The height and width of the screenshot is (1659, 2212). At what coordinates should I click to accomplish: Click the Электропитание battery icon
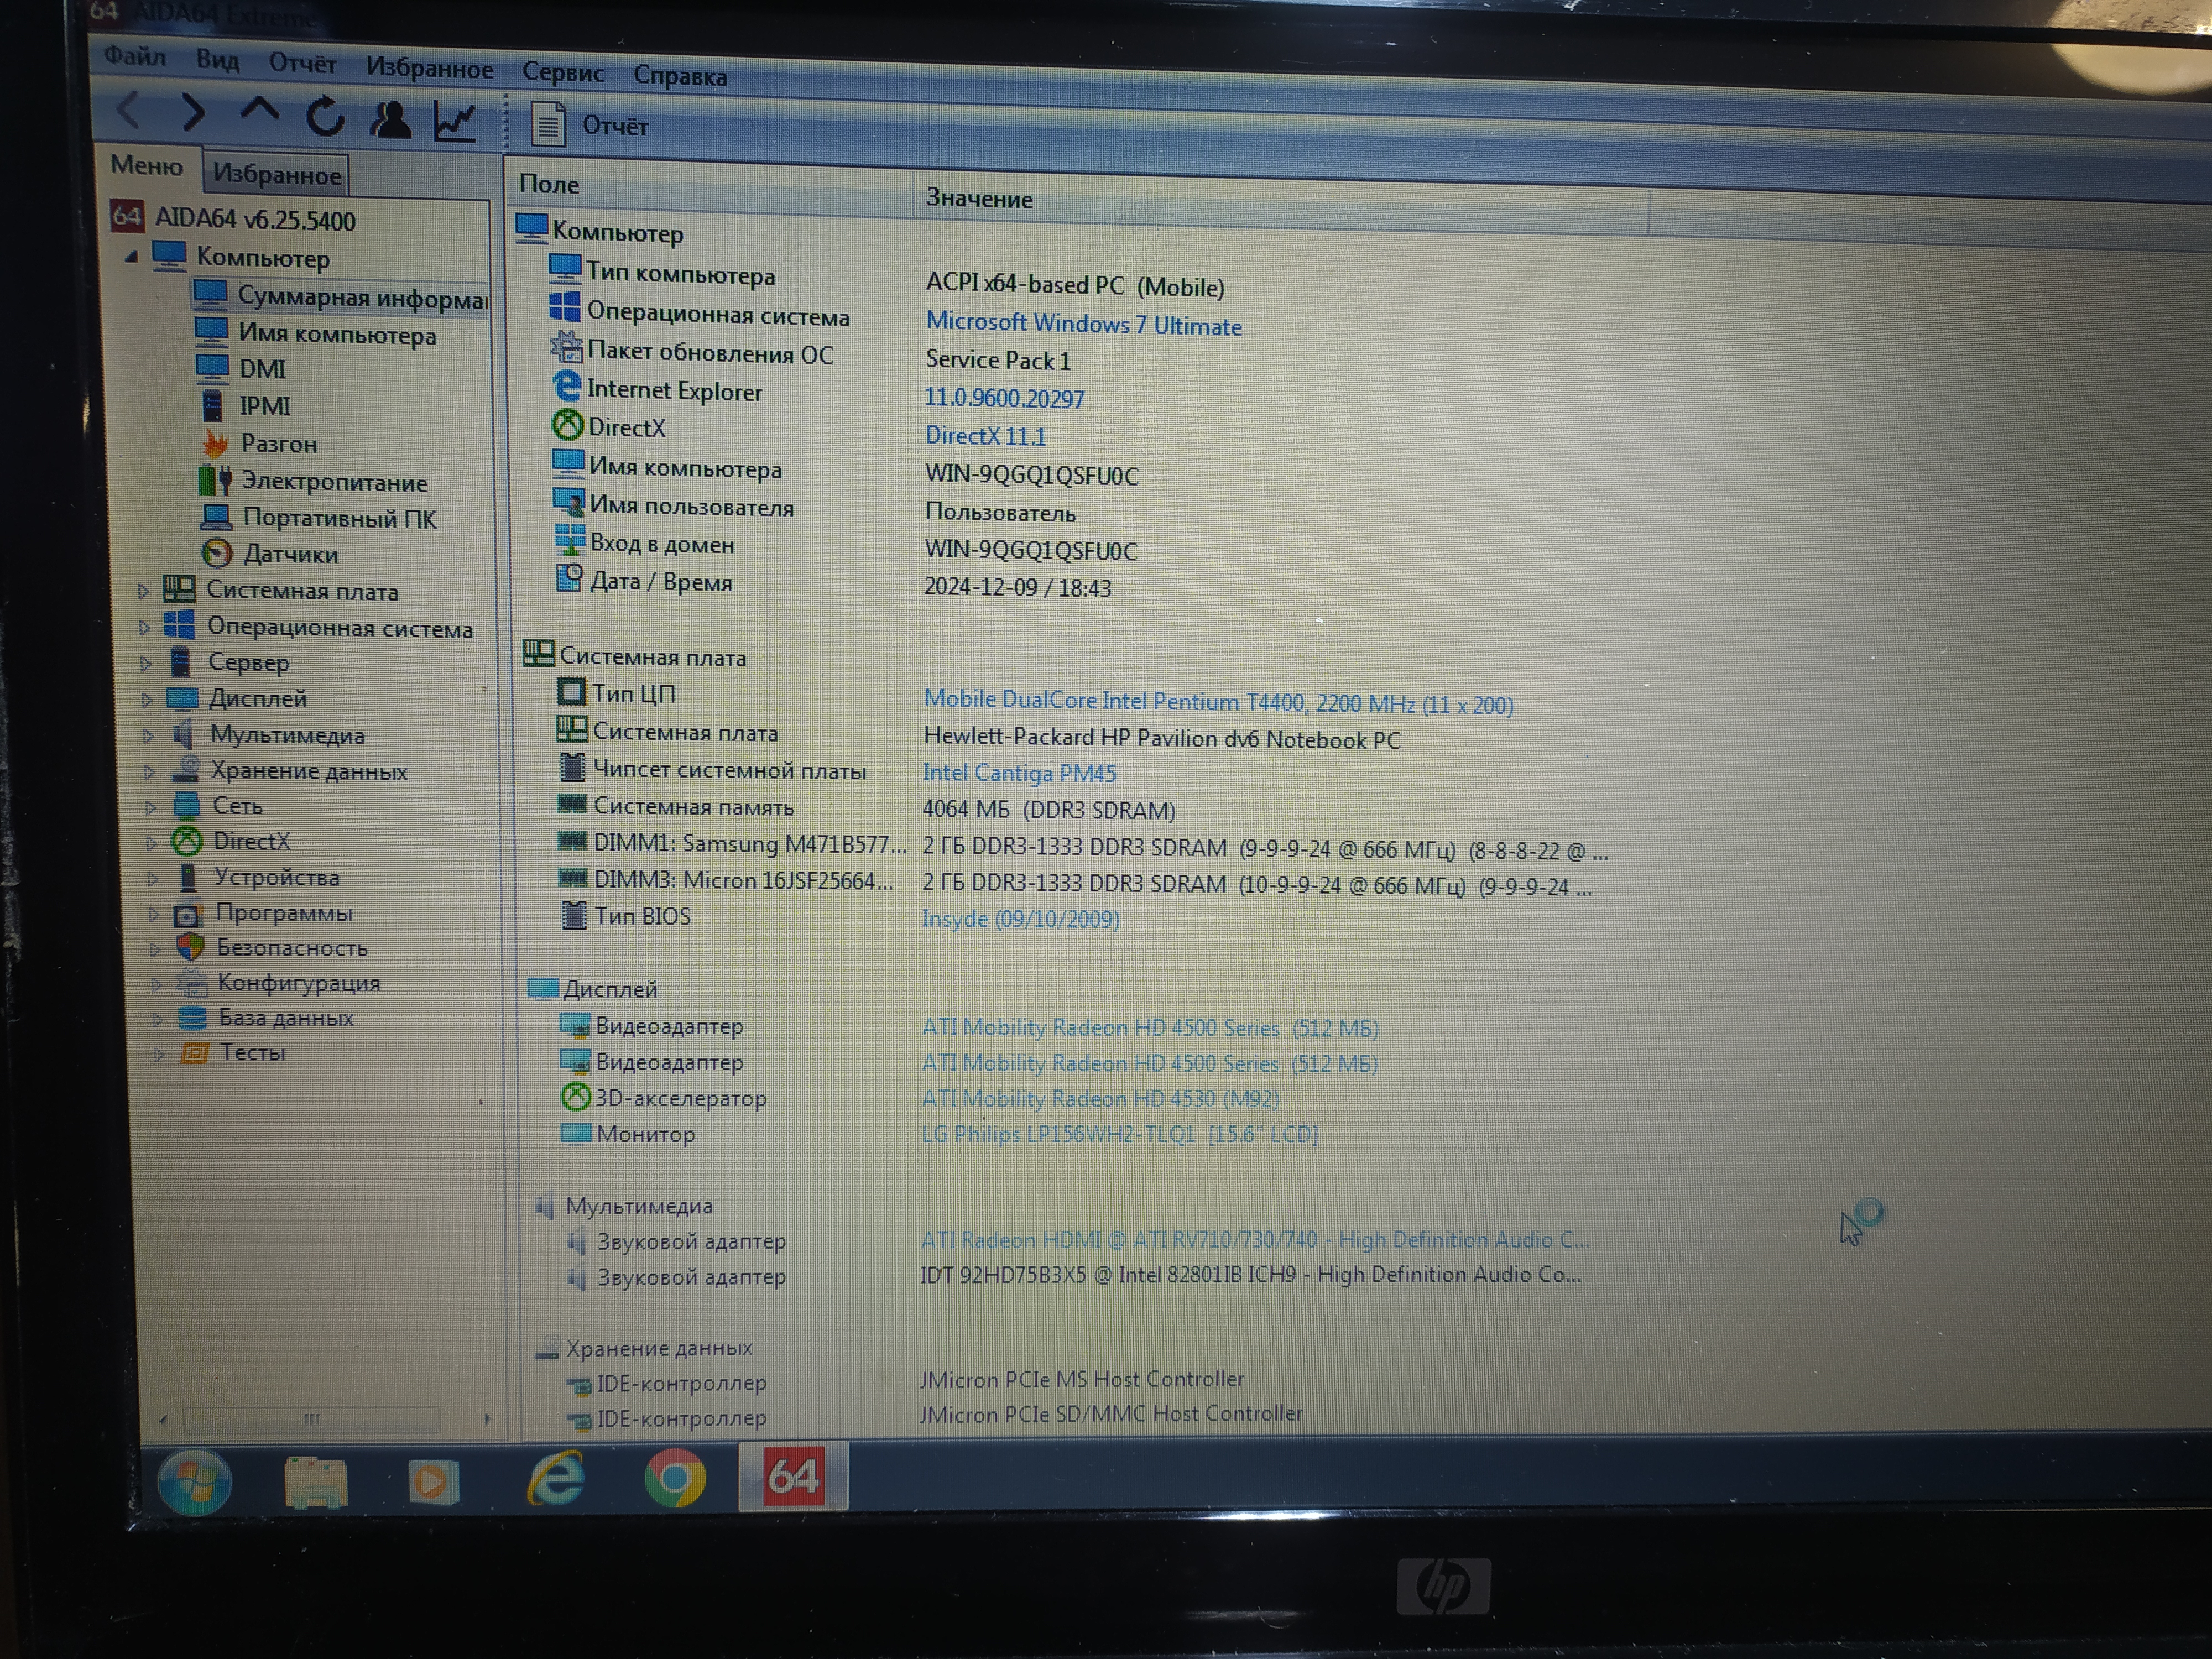click(x=215, y=480)
